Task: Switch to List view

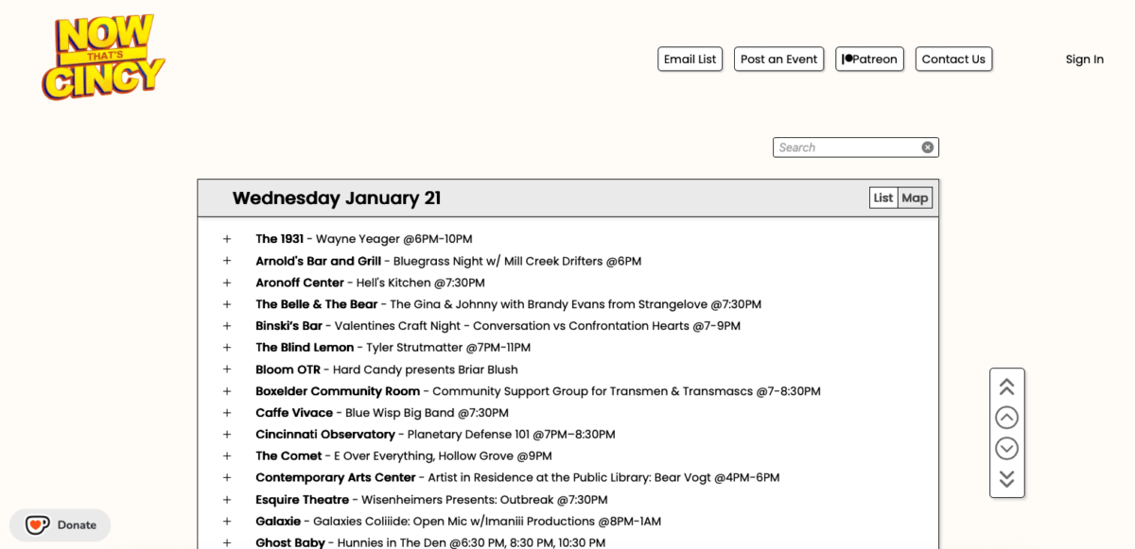Action: [882, 197]
